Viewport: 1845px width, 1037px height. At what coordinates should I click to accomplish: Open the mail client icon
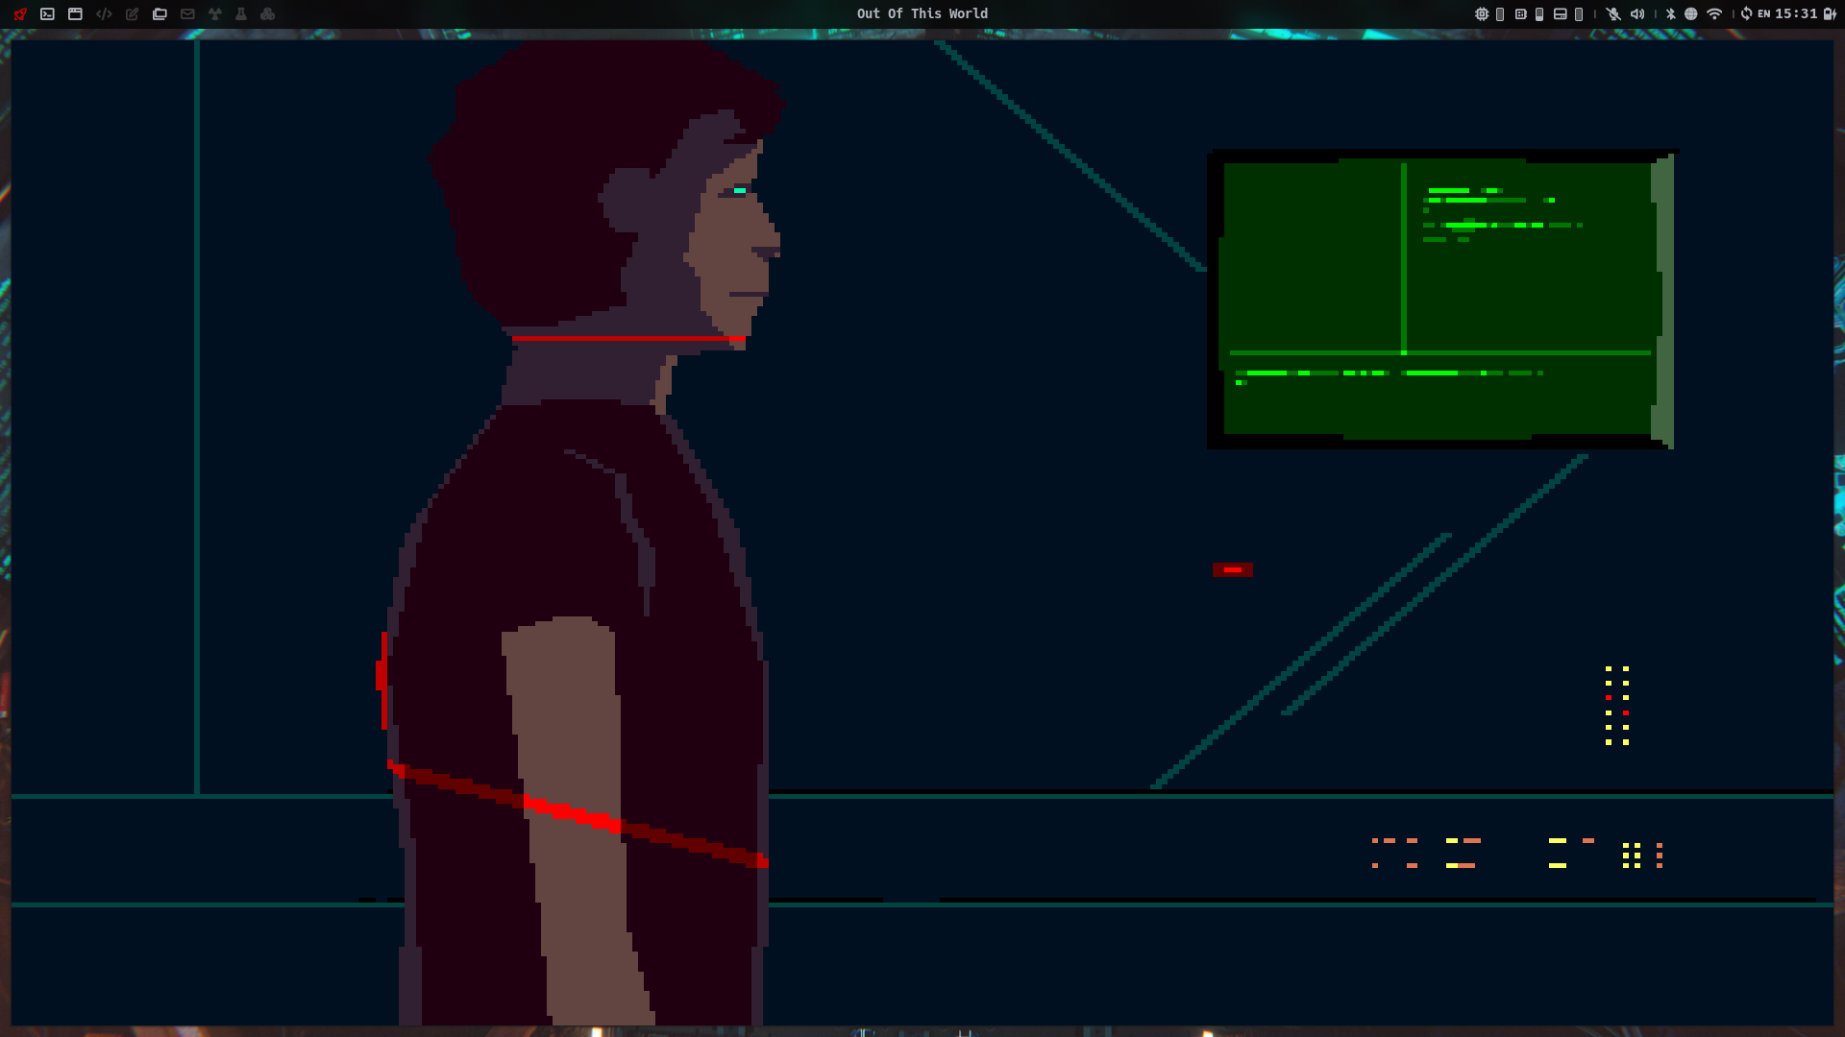tap(185, 13)
